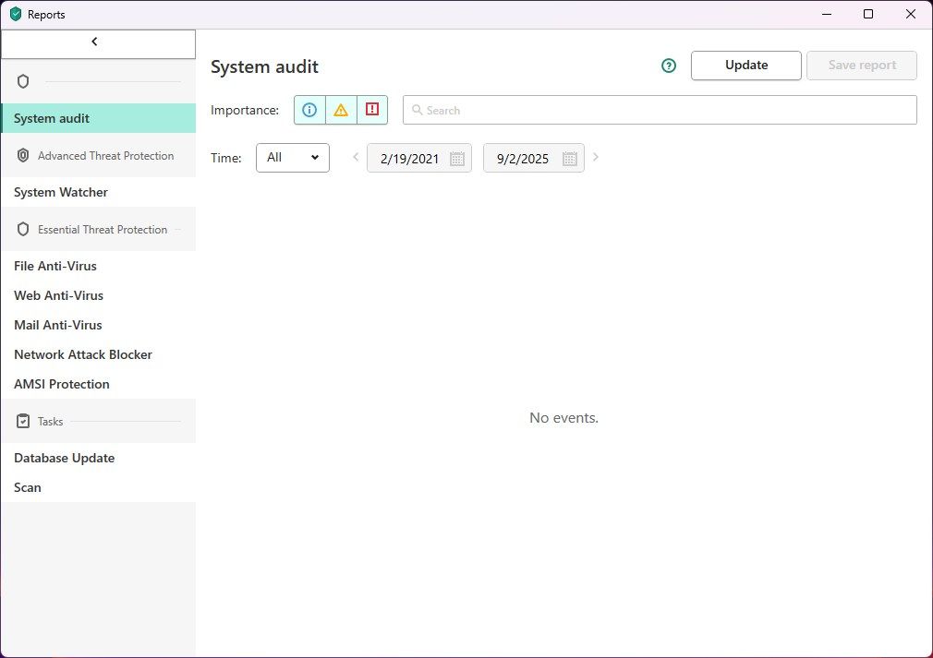Open the Scan report

tap(98, 487)
